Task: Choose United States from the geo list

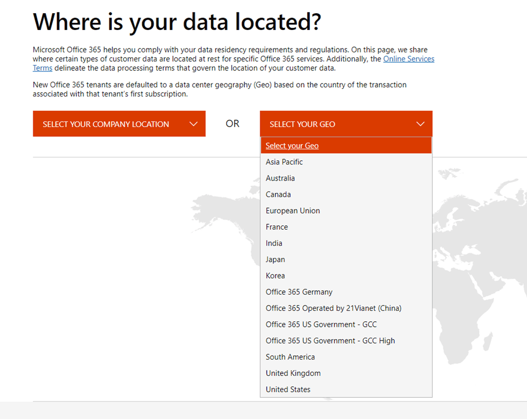Action: [288, 390]
